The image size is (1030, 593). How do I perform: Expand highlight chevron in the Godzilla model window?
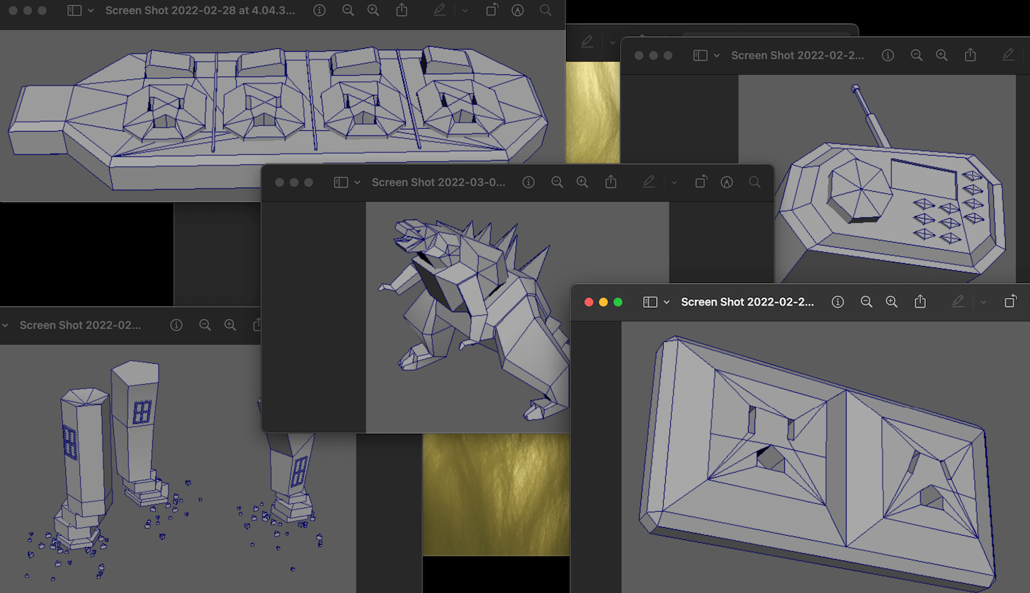pos(674,183)
